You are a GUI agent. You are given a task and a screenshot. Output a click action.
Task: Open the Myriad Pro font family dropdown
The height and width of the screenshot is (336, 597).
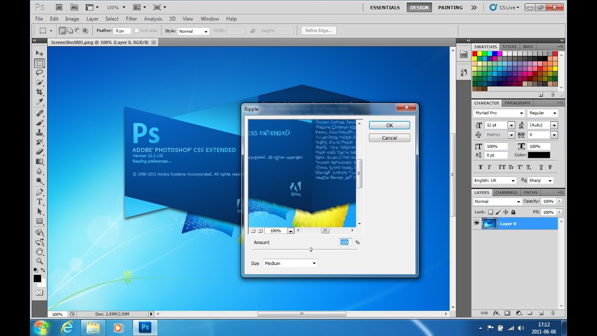coord(499,113)
